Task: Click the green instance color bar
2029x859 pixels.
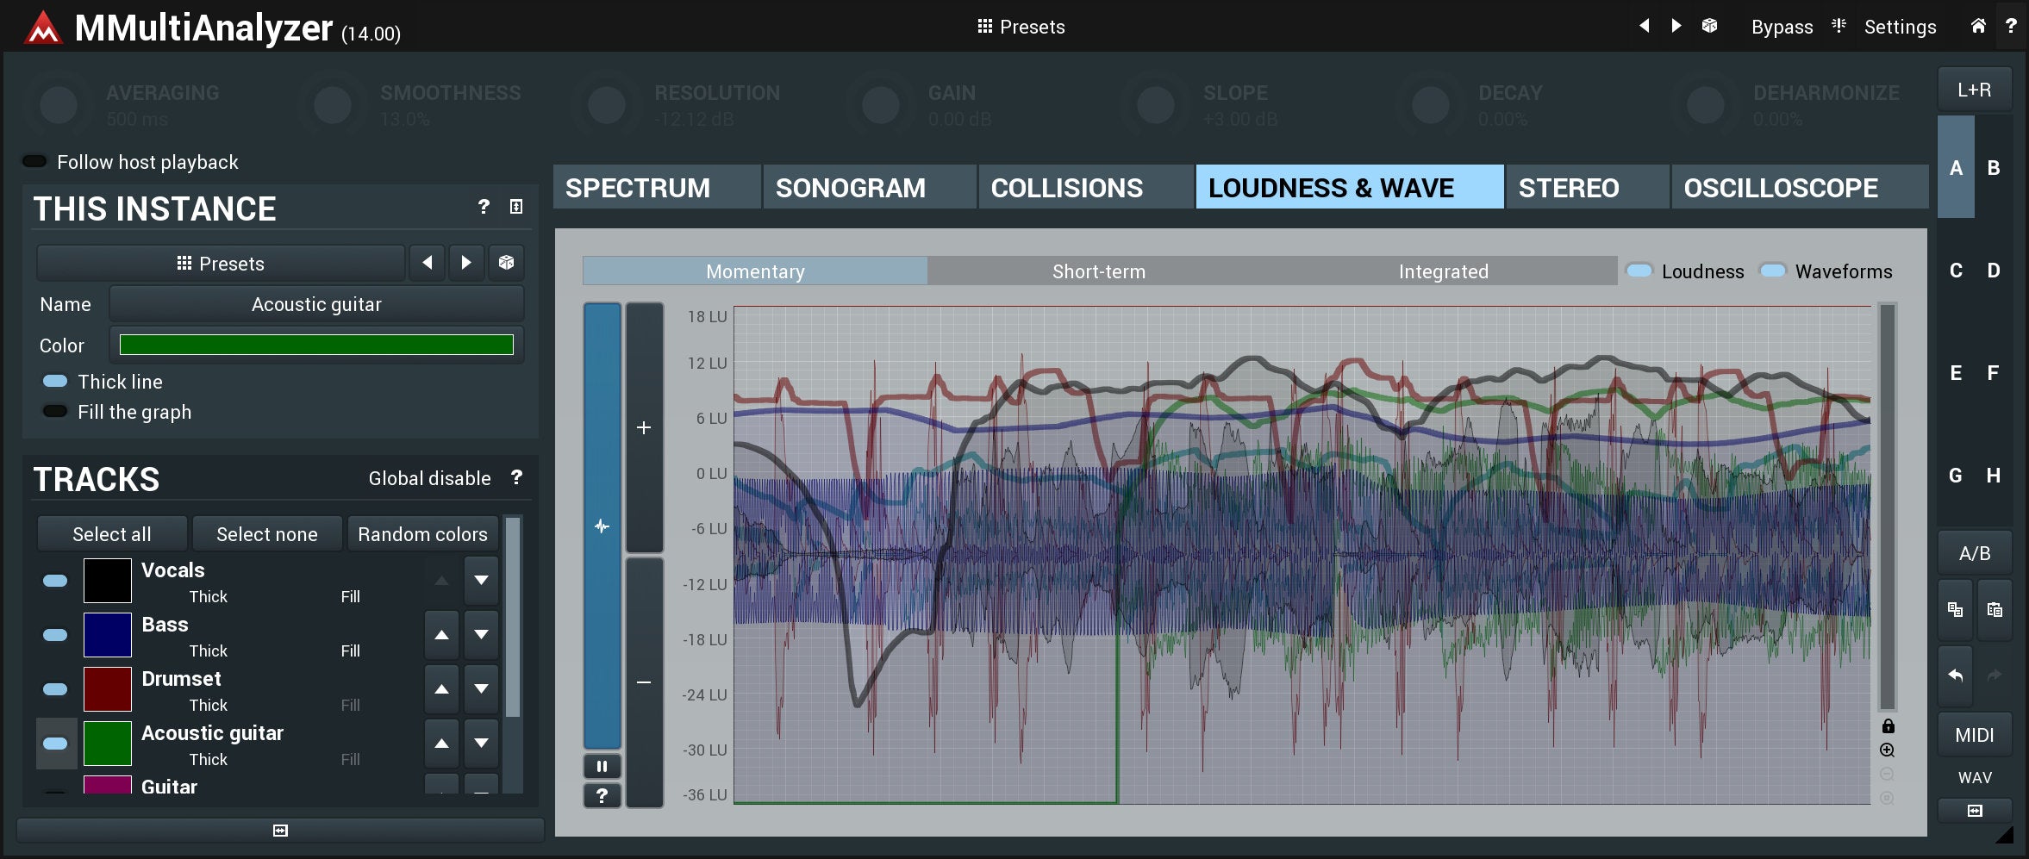Action: (x=316, y=345)
